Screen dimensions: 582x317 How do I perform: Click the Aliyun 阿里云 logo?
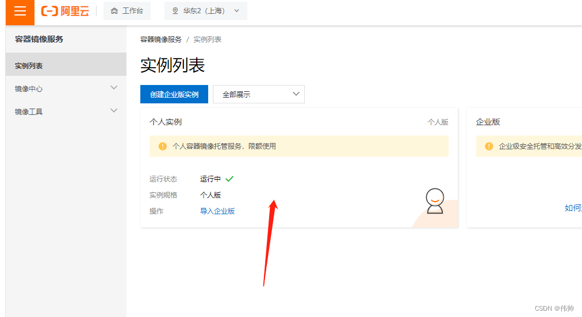point(66,11)
